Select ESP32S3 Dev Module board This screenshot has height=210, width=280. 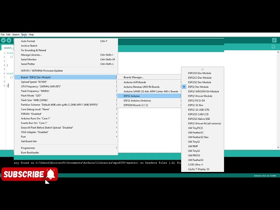pos(203,73)
